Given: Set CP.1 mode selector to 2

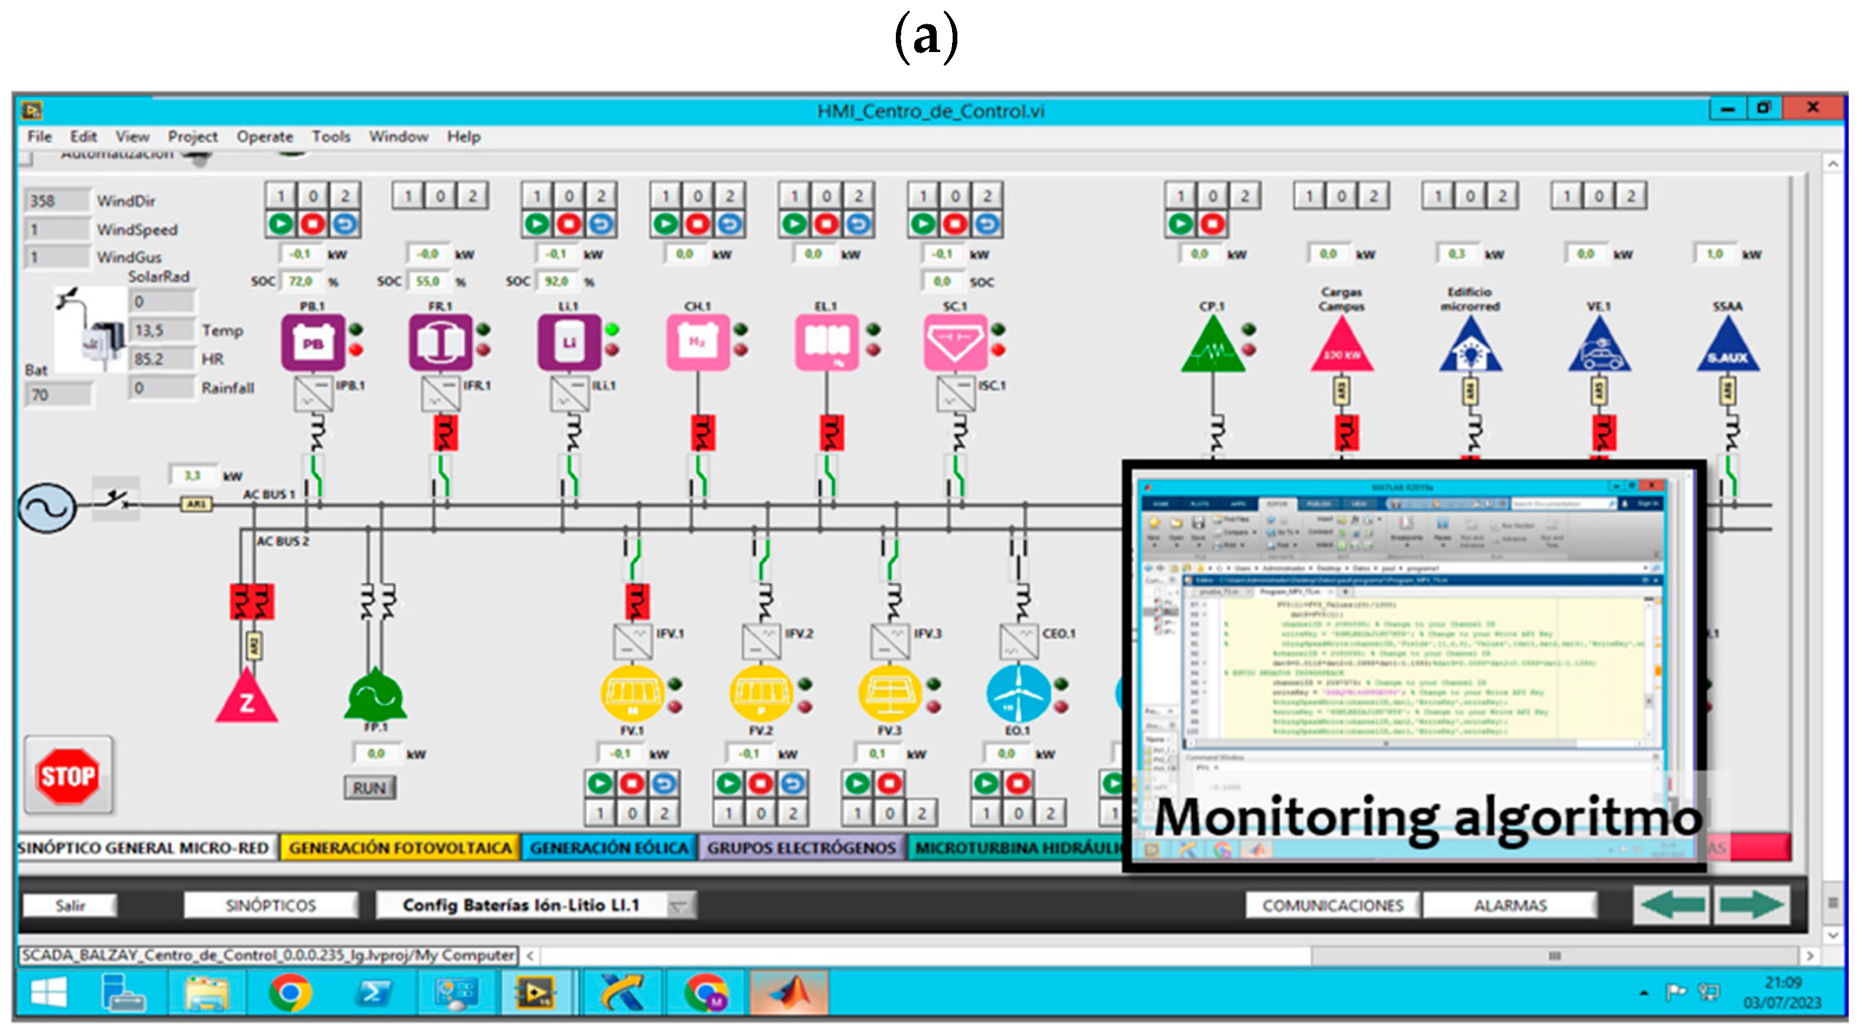Looking at the screenshot, I should [x=1244, y=196].
